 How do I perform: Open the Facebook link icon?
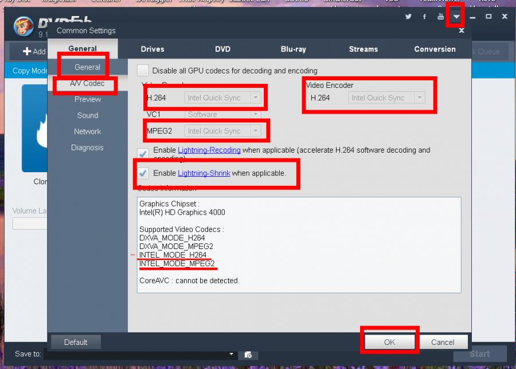click(x=424, y=17)
